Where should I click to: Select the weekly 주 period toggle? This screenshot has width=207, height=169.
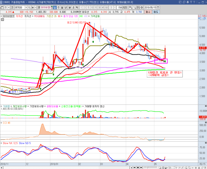pyautogui.click(x=59, y=8)
